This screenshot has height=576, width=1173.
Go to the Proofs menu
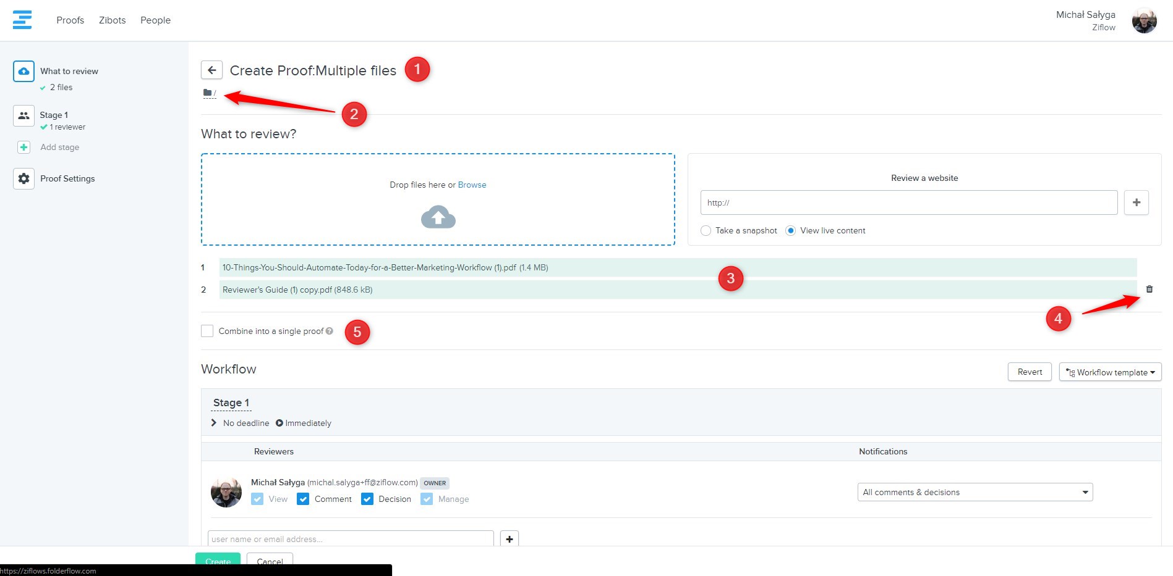[x=70, y=20]
